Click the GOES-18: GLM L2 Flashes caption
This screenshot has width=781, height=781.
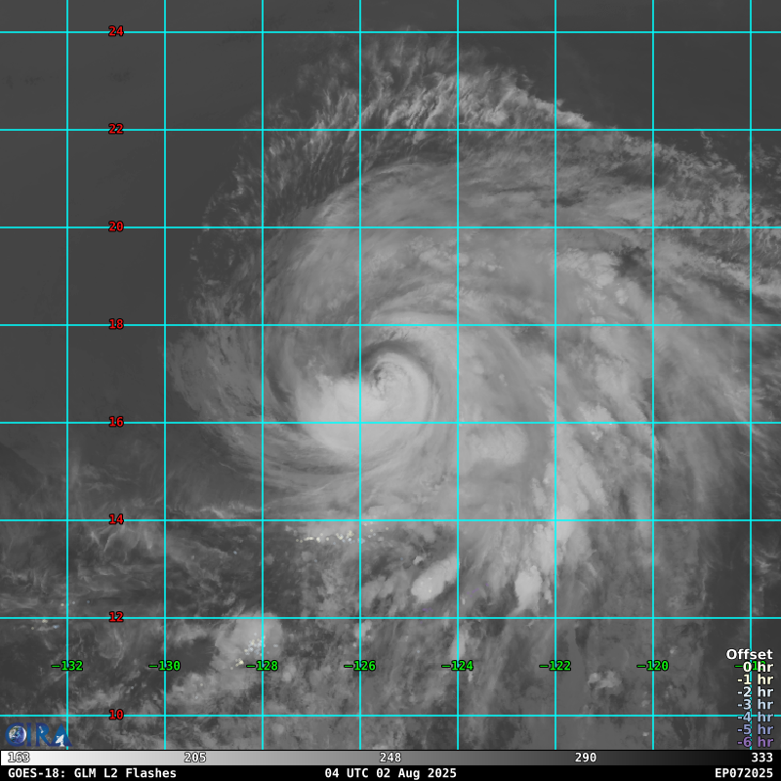92,773
